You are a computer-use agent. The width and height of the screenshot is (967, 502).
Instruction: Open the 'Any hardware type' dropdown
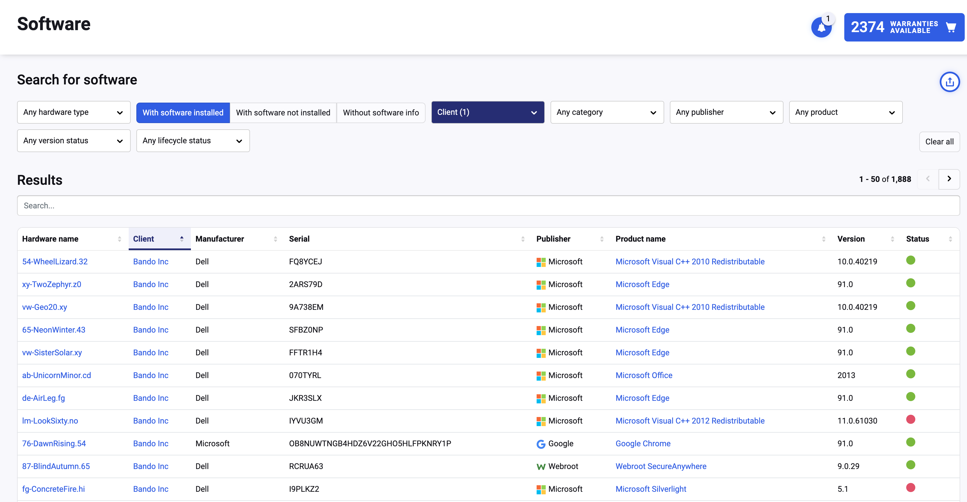[74, 112]
